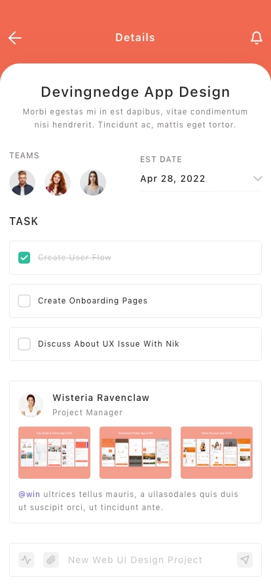Viewport: 271px width, 586px height.
Task: Check Discuss About UX Issue With Nik
Action: coord(24,344)
